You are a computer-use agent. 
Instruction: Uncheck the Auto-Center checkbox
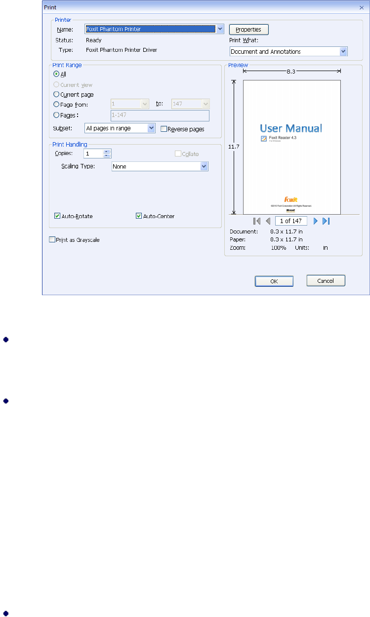click(139, 216)
